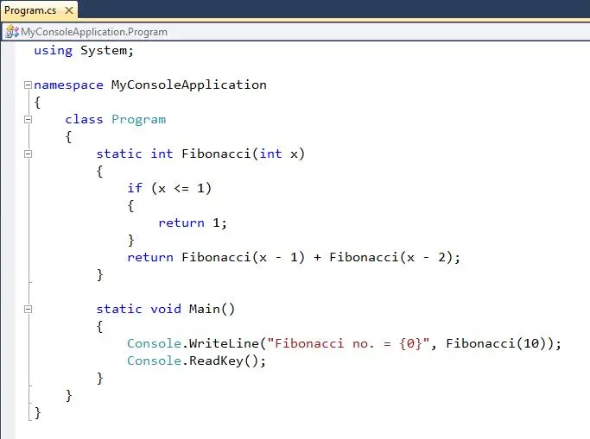This screenshot has height=439, width=590.
Task: Click the condition '(x <= 1)'
Action: tap(181, 188)
